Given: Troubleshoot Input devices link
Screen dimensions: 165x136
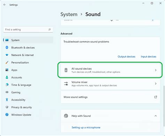Looking at the screenshot, I should [x=149, y=56].
